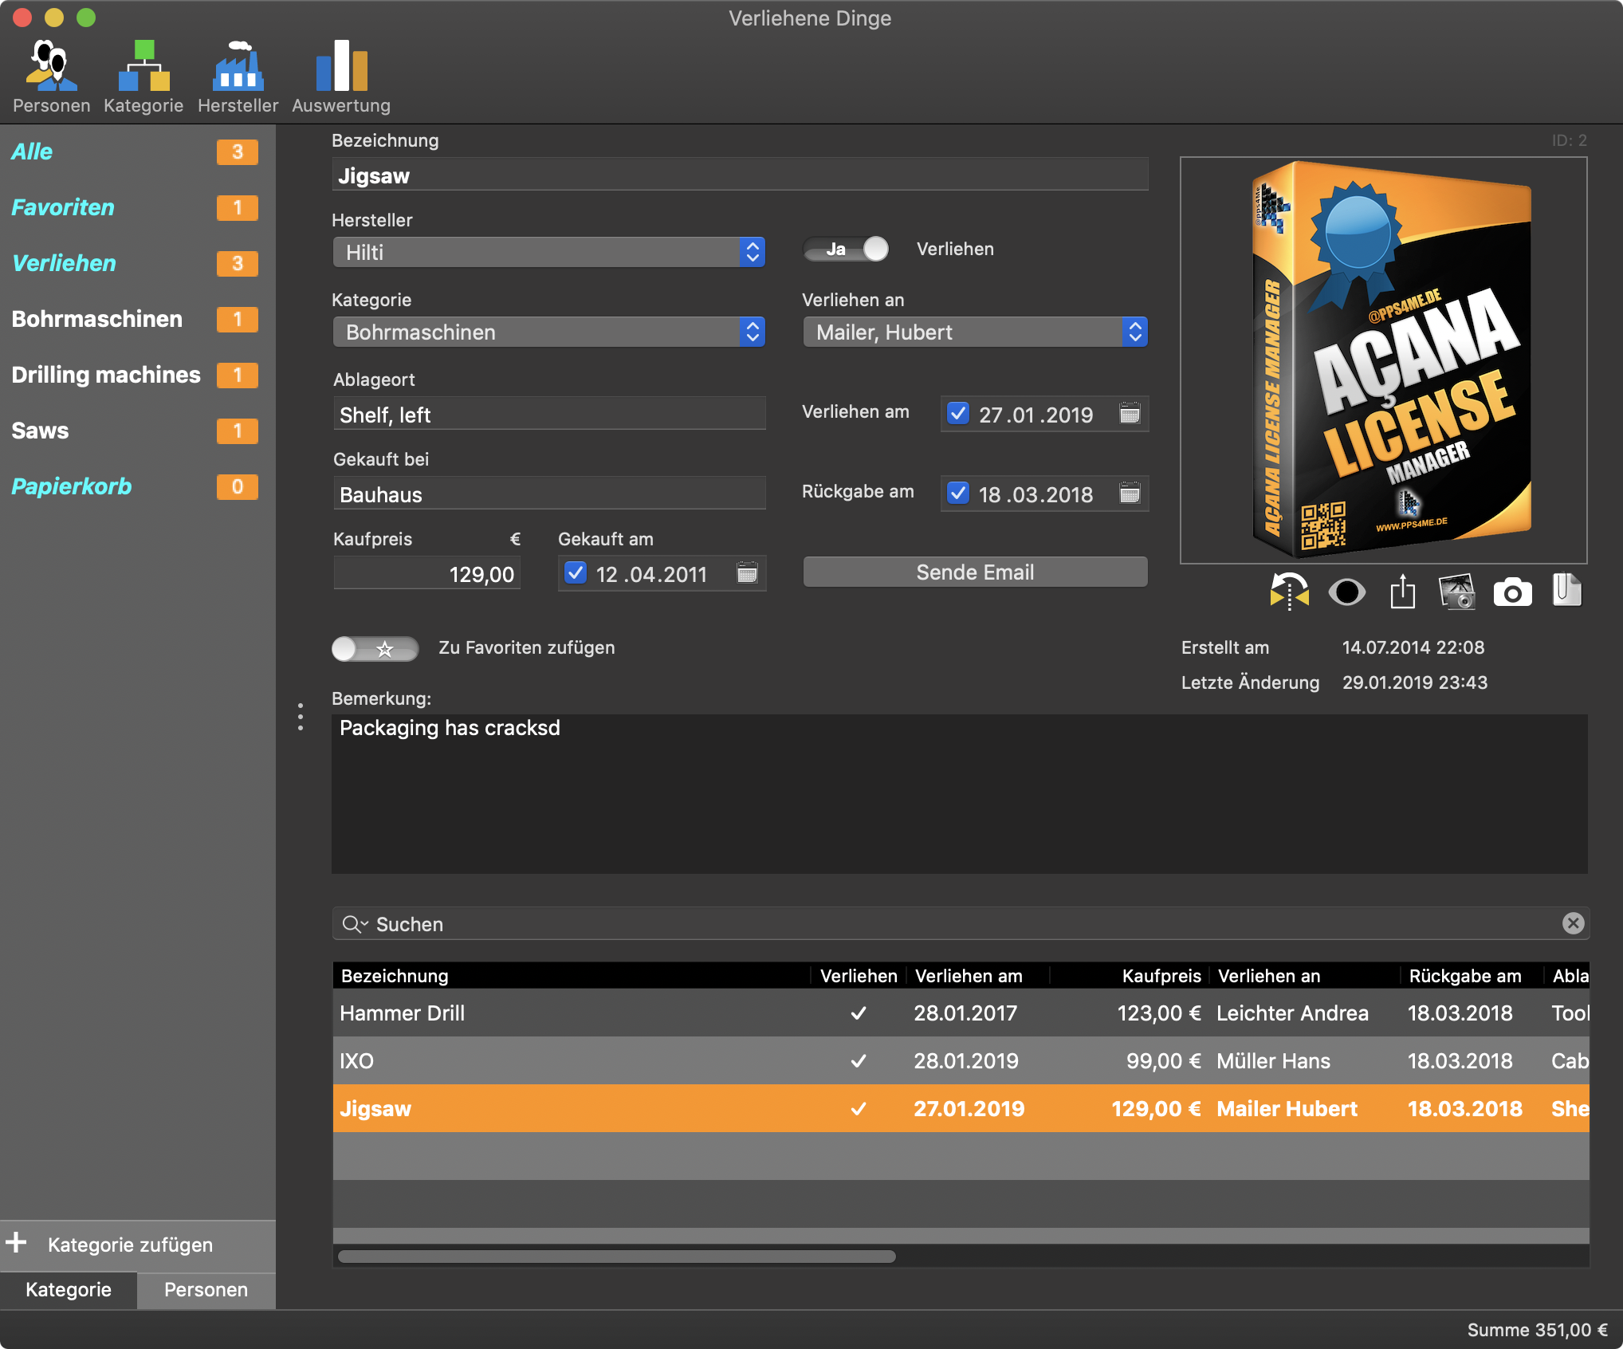This screenshot has width=1623, height=1349.
Task: Open calendar picker for Rückgabe am
Action: pos(1130,493)
